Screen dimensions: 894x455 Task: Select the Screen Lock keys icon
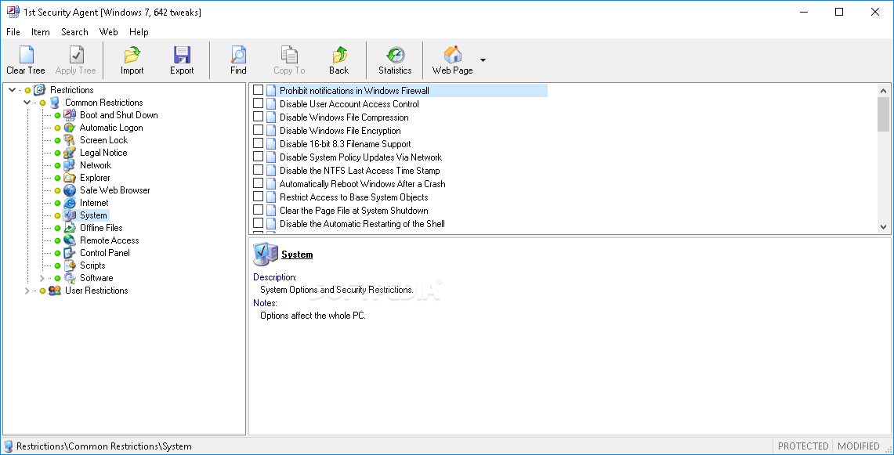pos(70,140)
